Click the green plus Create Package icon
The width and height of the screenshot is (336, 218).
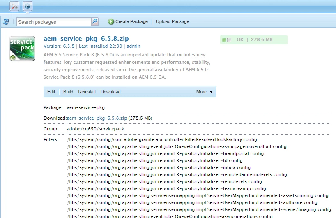click(x=111, y=21)
